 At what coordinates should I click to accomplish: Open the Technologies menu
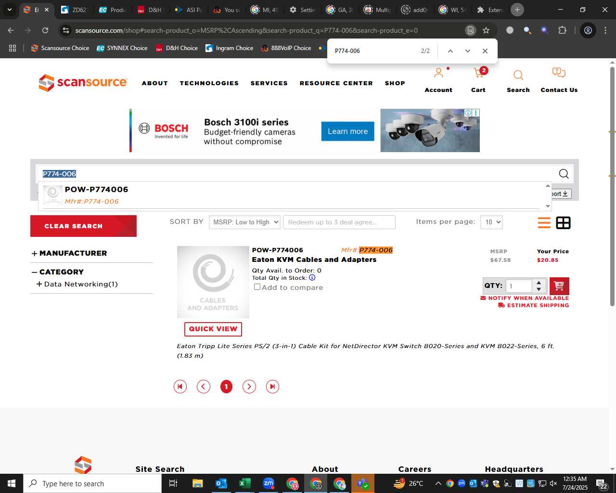[x=209, y=83]
